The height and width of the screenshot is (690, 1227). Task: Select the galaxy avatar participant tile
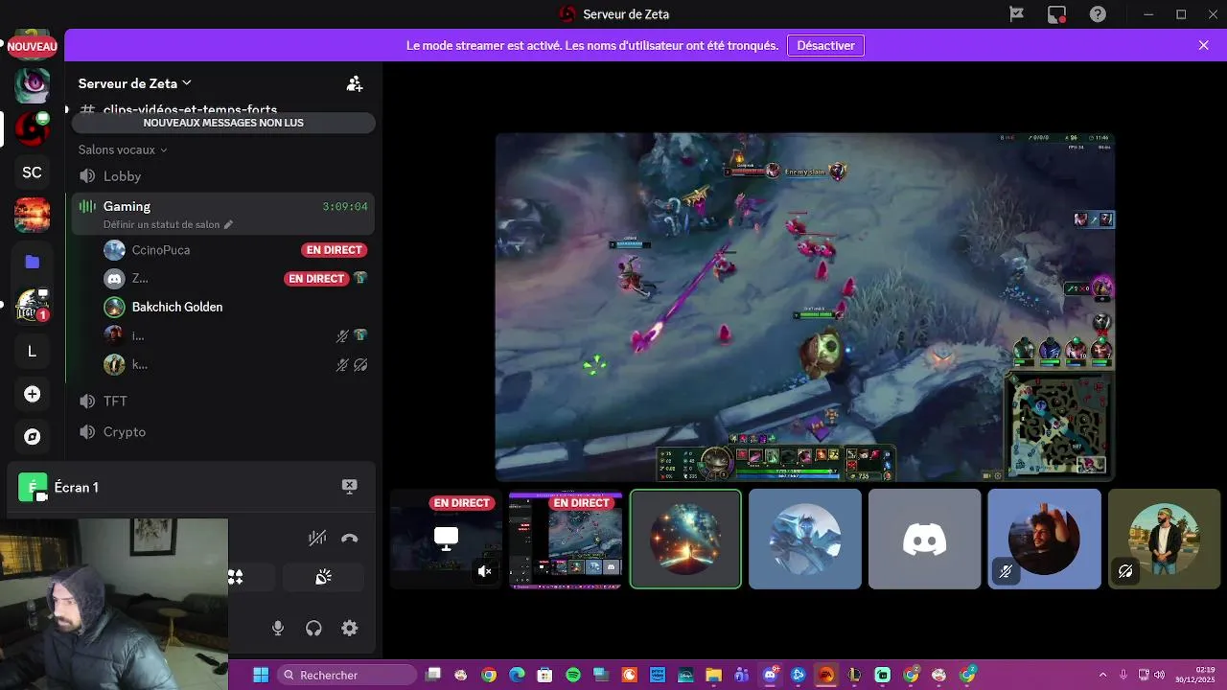point(685,539)
